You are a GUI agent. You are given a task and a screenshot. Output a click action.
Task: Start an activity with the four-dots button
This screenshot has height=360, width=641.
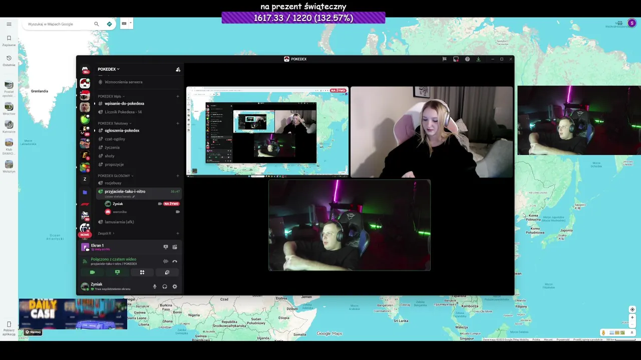coord(142,272)
